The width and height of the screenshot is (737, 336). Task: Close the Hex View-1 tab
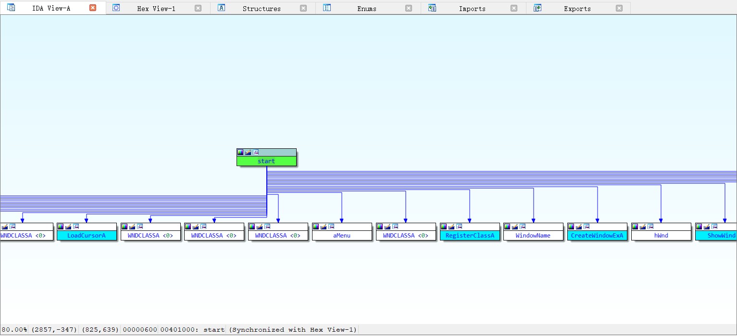[x=198, y=8]
